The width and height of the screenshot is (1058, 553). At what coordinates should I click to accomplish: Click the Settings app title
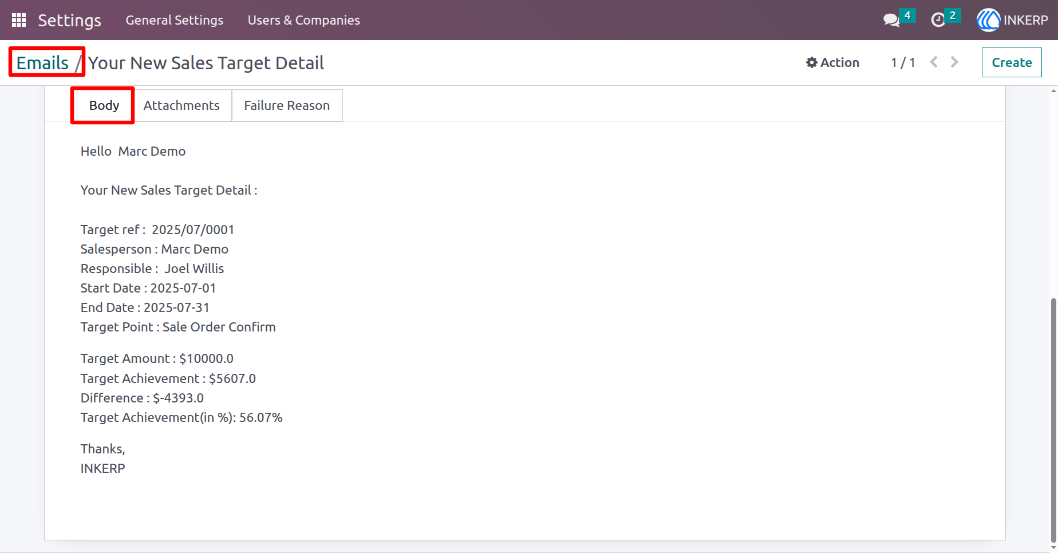tap(69, 20)
